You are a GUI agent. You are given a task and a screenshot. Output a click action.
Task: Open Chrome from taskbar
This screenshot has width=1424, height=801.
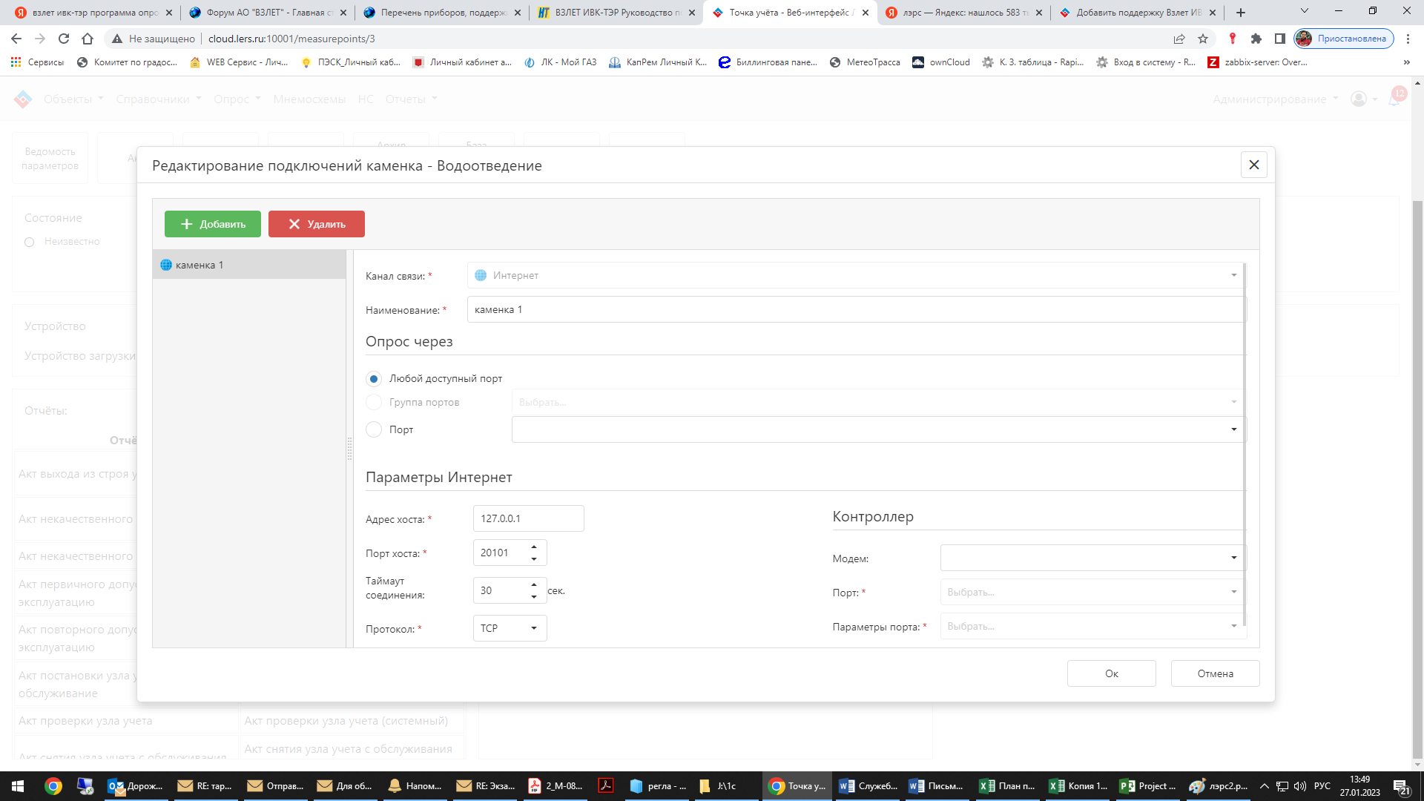coord(53,786)
